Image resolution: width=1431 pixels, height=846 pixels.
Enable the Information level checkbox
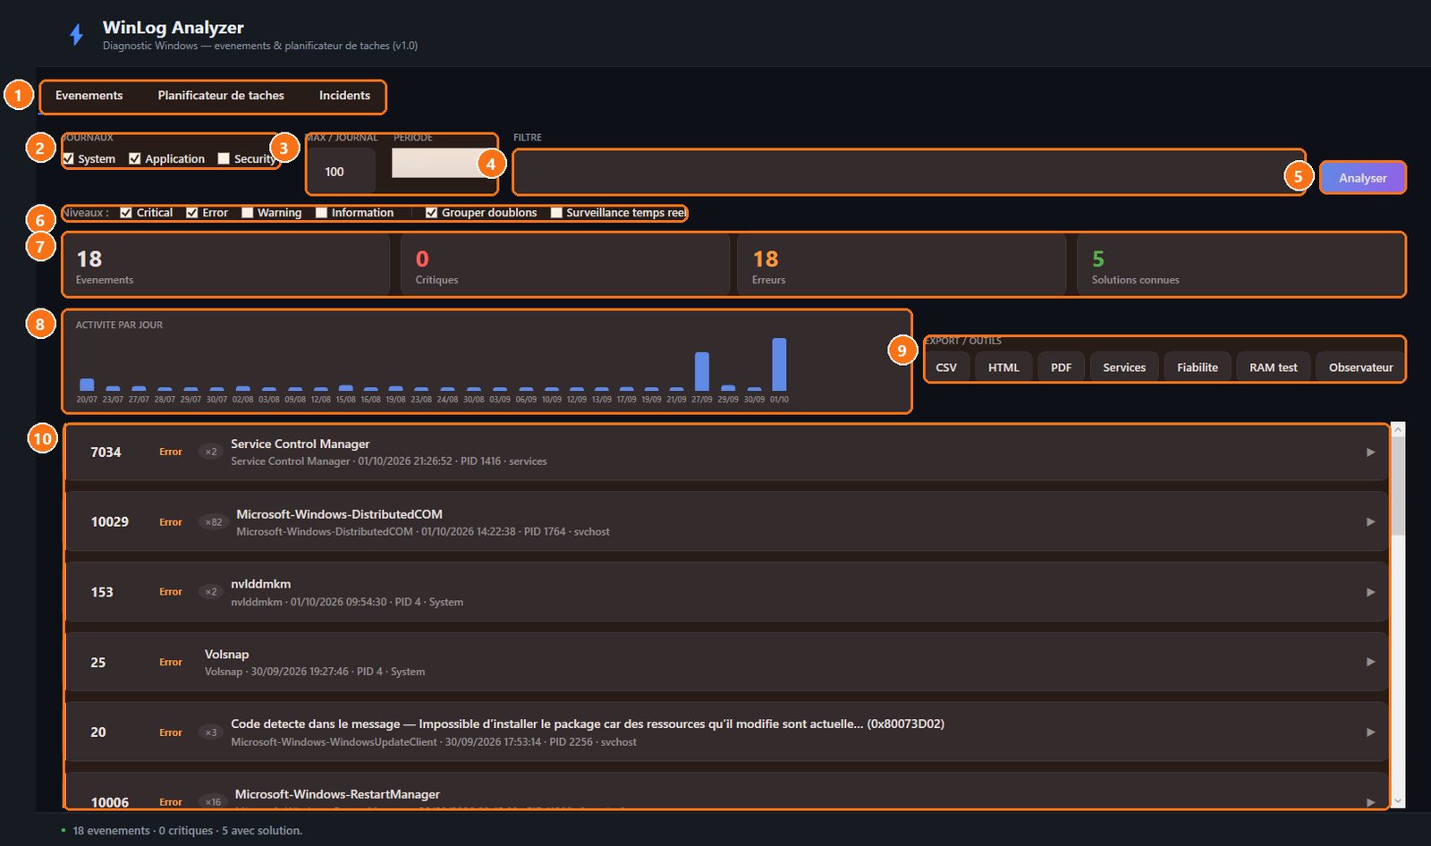pos(321,213)
